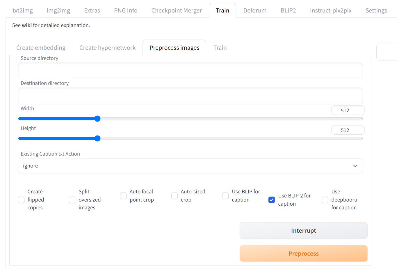Switch to the Train sub-tab
Viewport: 397px width, 269px height.
tap(220, 47)
